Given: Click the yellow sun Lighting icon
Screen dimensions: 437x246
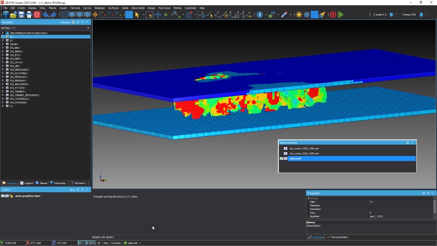Looking at the screenshot, I should [x=299, y=15].
